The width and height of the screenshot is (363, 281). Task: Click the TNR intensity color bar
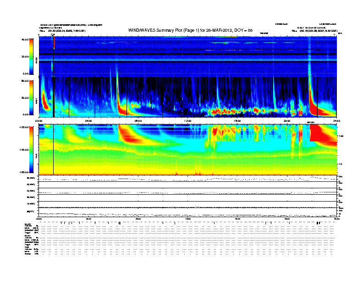pyautogui.click(x=31, y=150)
